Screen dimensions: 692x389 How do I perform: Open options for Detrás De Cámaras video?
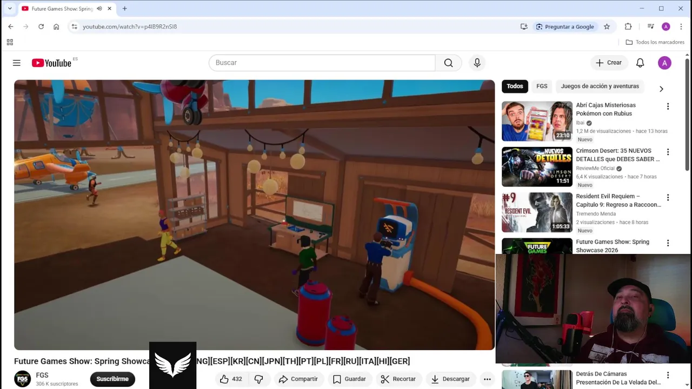click(668, 375)
